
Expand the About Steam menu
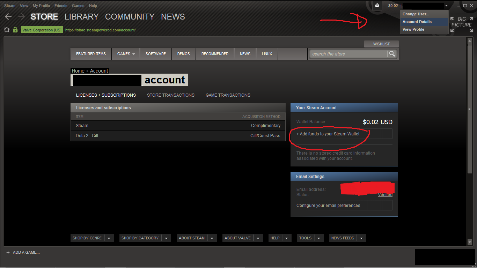coord(197,238)
